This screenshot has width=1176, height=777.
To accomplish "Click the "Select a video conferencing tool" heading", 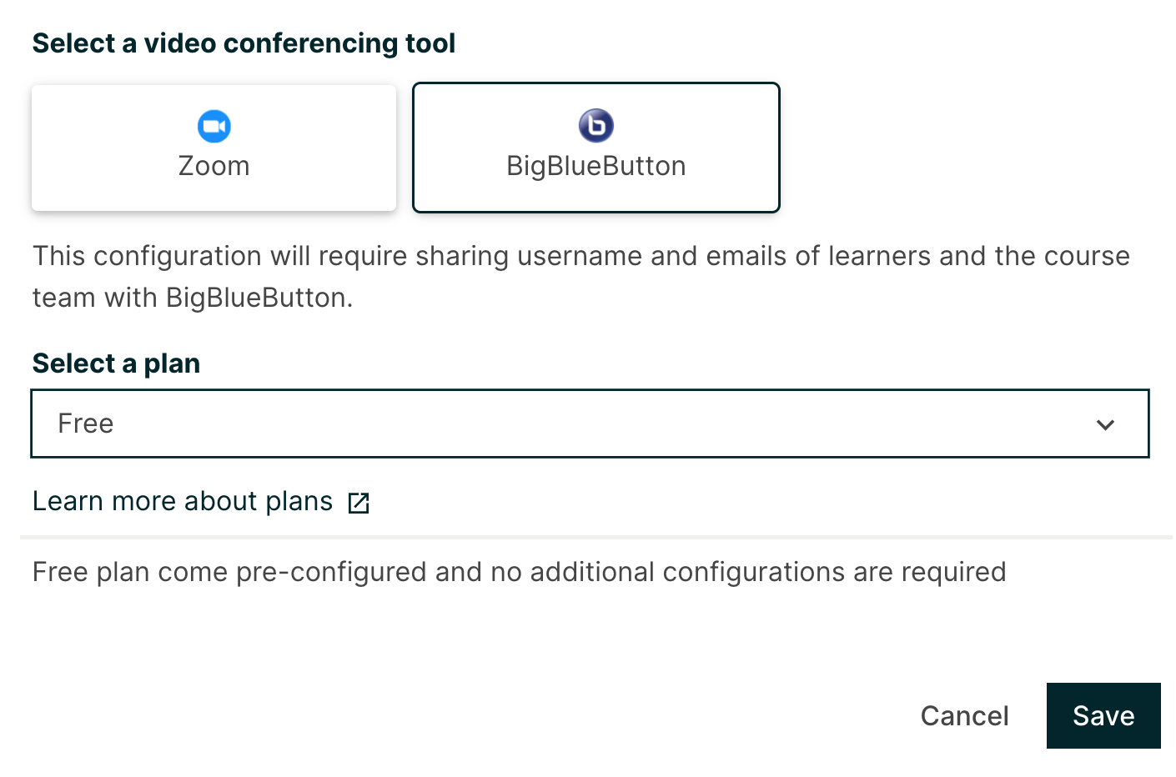I will tap(244, 43).
